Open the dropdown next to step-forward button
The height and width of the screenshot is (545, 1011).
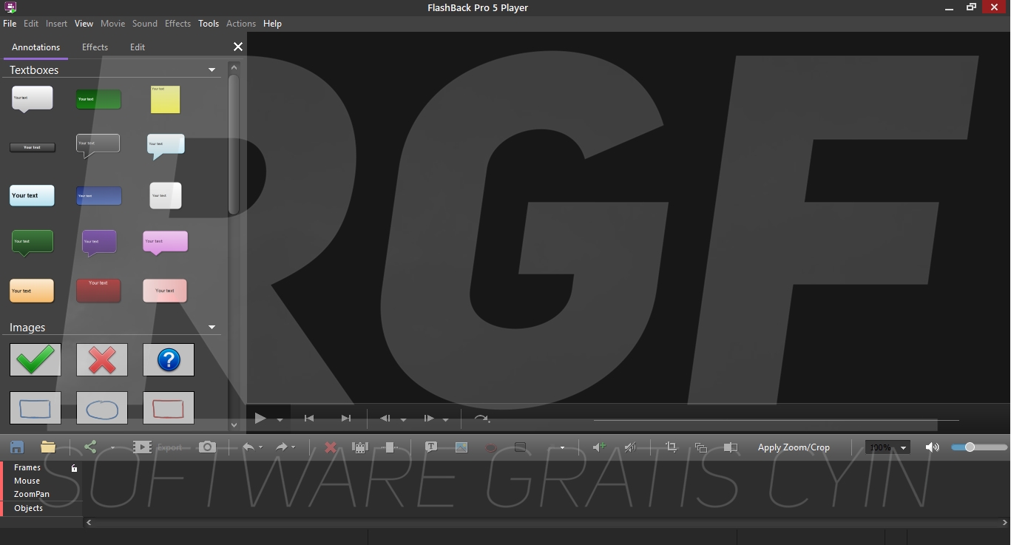point(445,419)
